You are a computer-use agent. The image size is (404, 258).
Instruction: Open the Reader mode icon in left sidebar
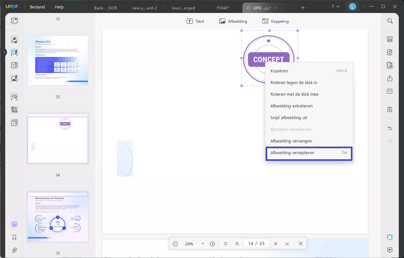click(14, 21)
